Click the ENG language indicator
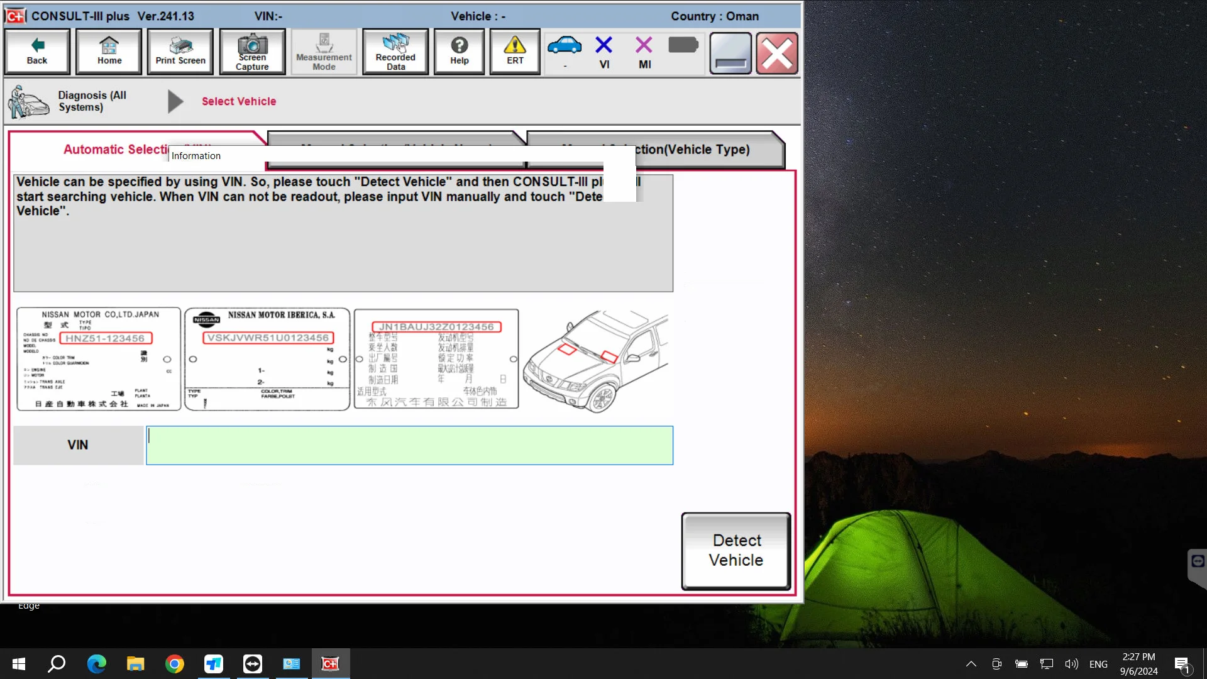Screen dimensions: 1207x679 1098,664
